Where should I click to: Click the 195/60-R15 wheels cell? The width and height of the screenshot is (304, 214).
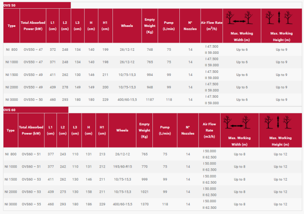(123, 167)
